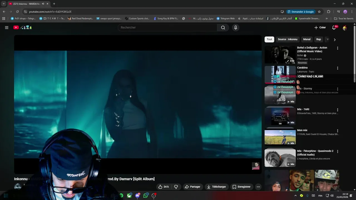The image size is (356, 200).
Task: Open Chrome profile avatar
Action: tap(345, 12)
